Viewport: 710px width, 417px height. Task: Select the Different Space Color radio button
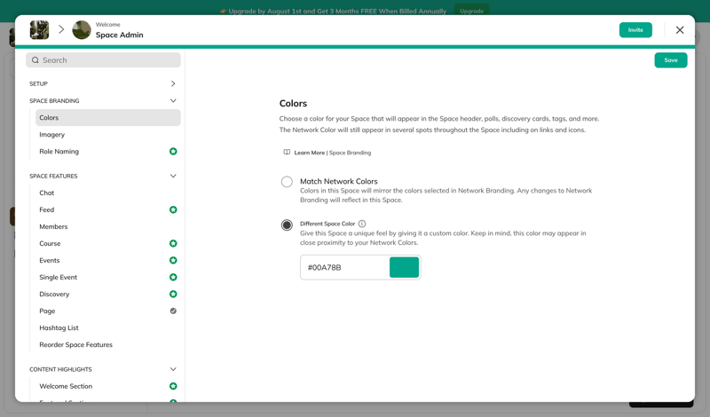pos(287,224)
